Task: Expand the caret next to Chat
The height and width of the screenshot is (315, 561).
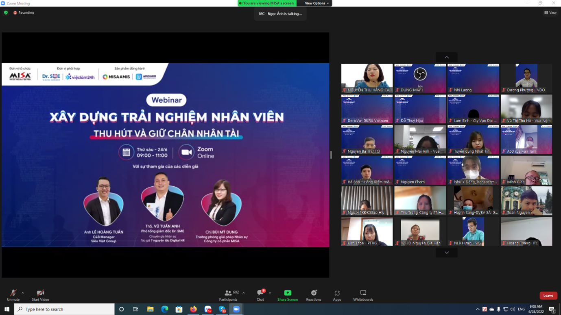Action: (x=270, y=293)
